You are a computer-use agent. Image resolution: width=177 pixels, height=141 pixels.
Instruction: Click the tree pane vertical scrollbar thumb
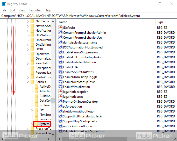(x=53, y=101)
